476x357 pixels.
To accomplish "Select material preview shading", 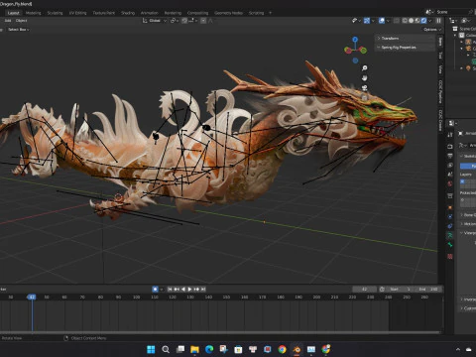I will pyautogui.click(x=417, y=21).
